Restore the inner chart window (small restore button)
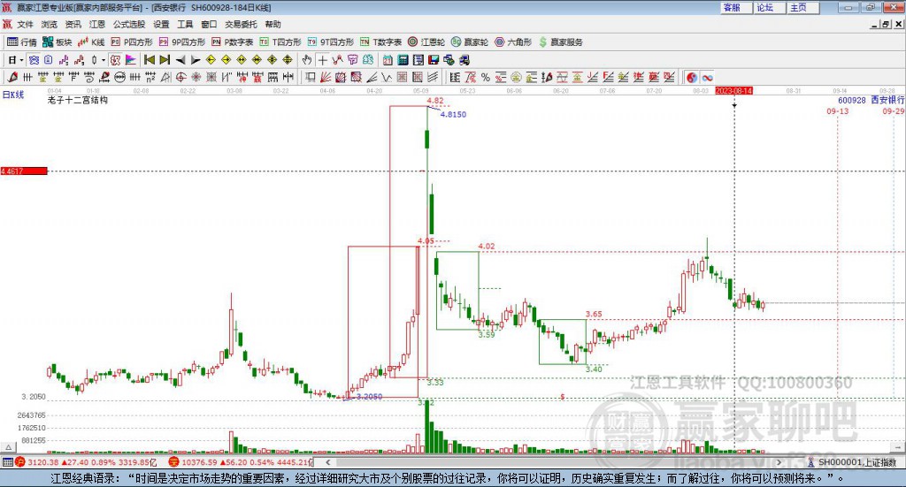Screen dimensions: 906x487 [x=887, y=24]
